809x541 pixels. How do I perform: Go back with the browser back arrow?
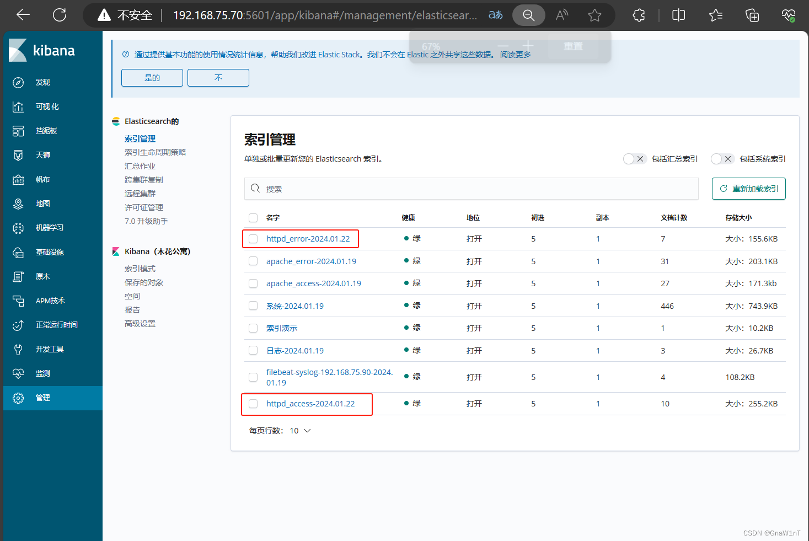(x=23, y=15)
